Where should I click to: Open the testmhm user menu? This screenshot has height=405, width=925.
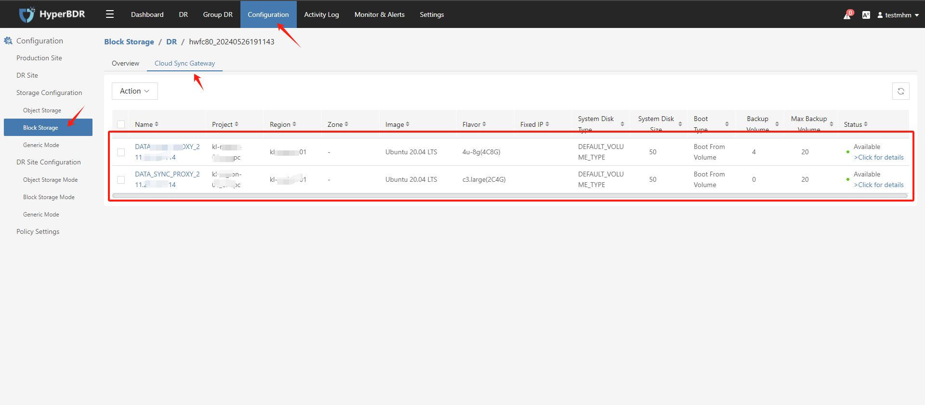pyautogui.click(x=898, y=15)
